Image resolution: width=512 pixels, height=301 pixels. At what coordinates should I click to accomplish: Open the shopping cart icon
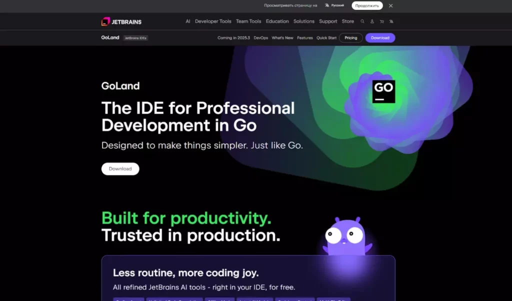pyautogui.click(x=382, y=21)
